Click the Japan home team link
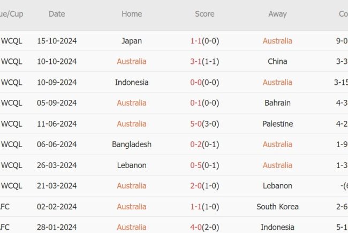 tap(132, 41)
